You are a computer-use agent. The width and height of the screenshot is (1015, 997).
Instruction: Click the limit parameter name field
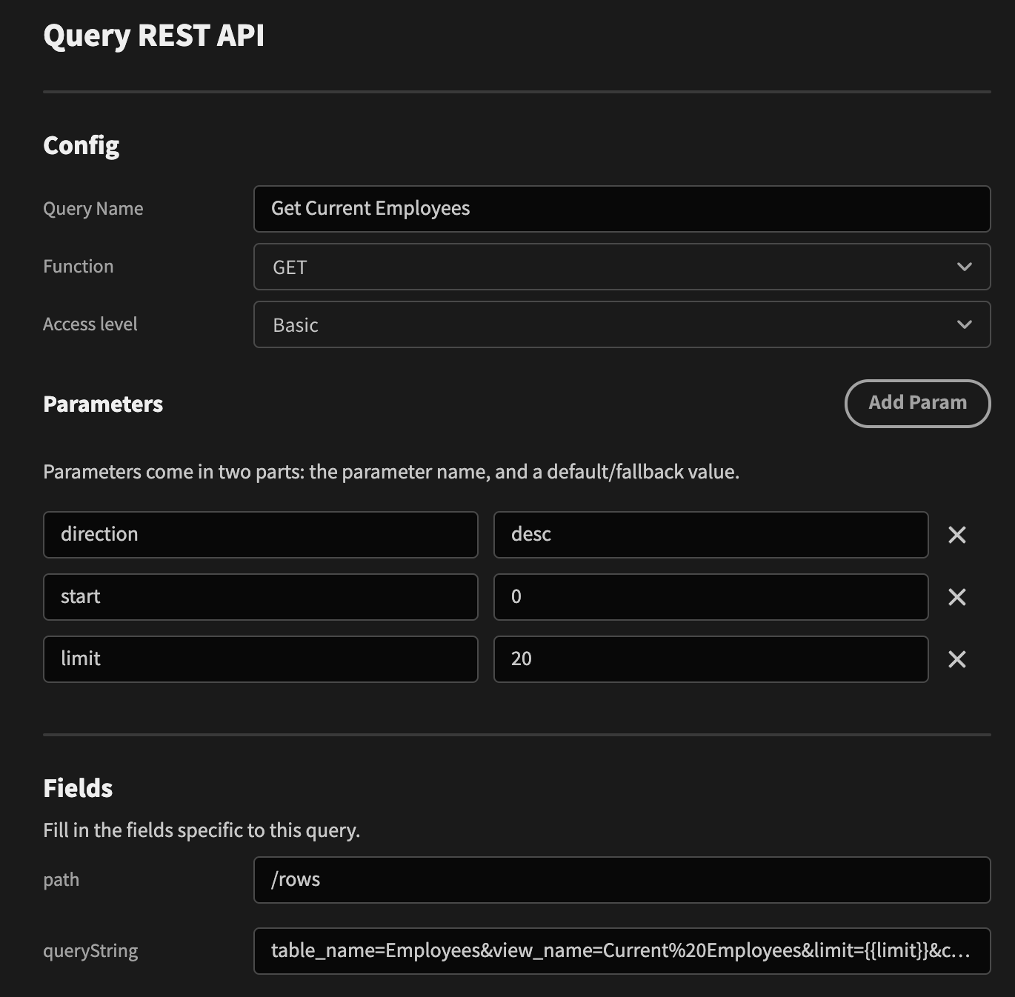(260, 659)
